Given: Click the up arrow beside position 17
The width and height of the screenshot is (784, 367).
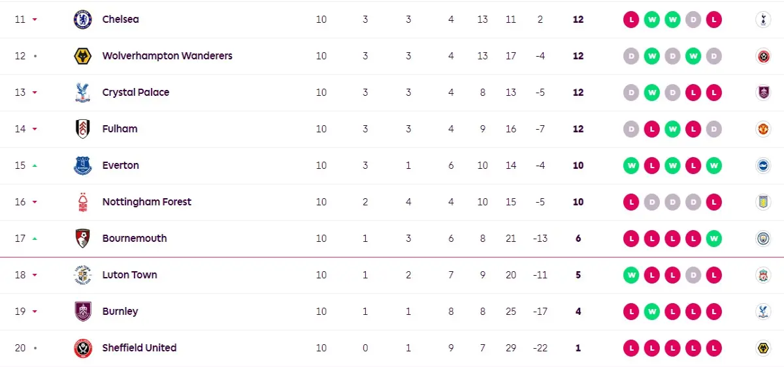Looking at the screenshot, I should (x=35, y=239).
